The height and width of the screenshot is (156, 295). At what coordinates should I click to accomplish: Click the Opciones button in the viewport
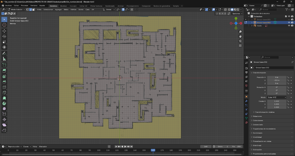click(237, 14)
